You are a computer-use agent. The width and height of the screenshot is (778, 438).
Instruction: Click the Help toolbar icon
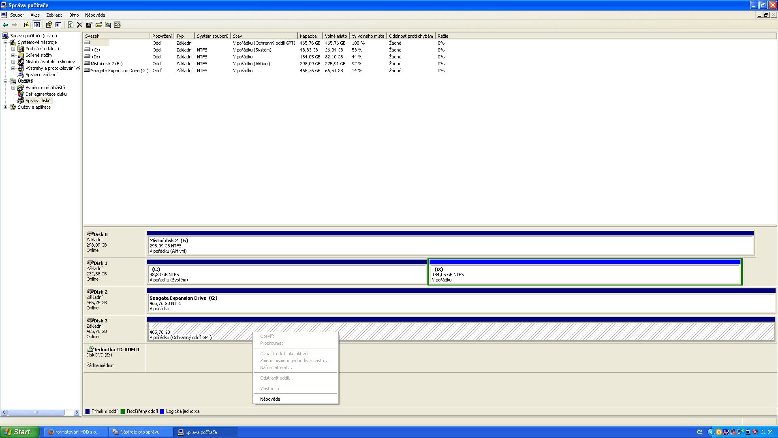[49, 25]
